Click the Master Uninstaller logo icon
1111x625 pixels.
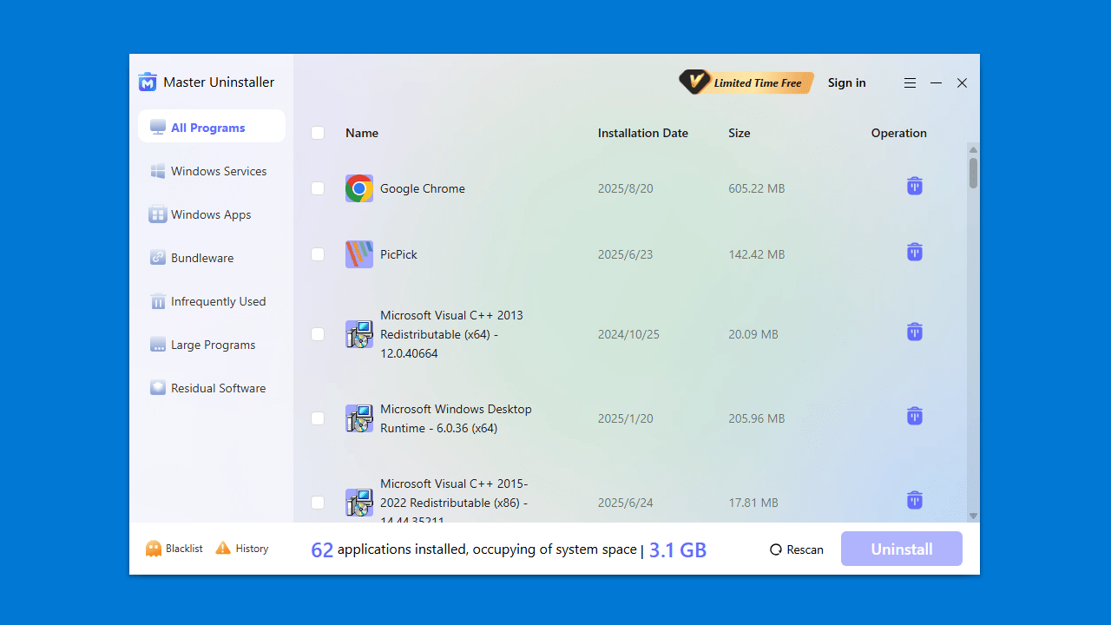point(148,82)
